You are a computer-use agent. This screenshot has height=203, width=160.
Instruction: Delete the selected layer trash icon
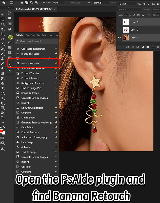tap(158, 47)
